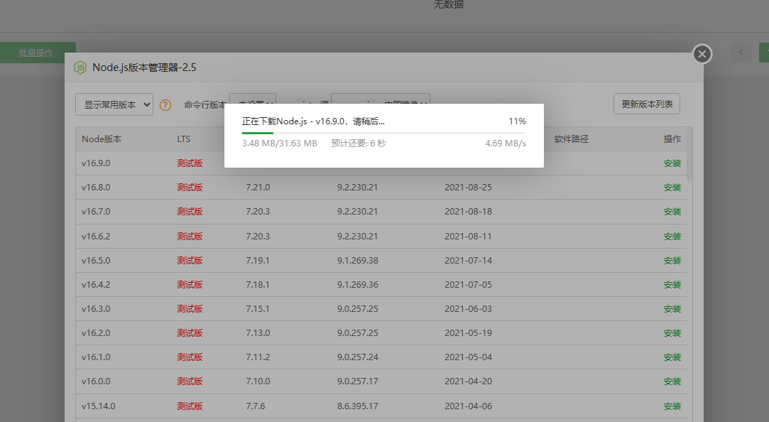Click release date 2021-08-18
Screen dimensions: 769x422
point(468,212)
